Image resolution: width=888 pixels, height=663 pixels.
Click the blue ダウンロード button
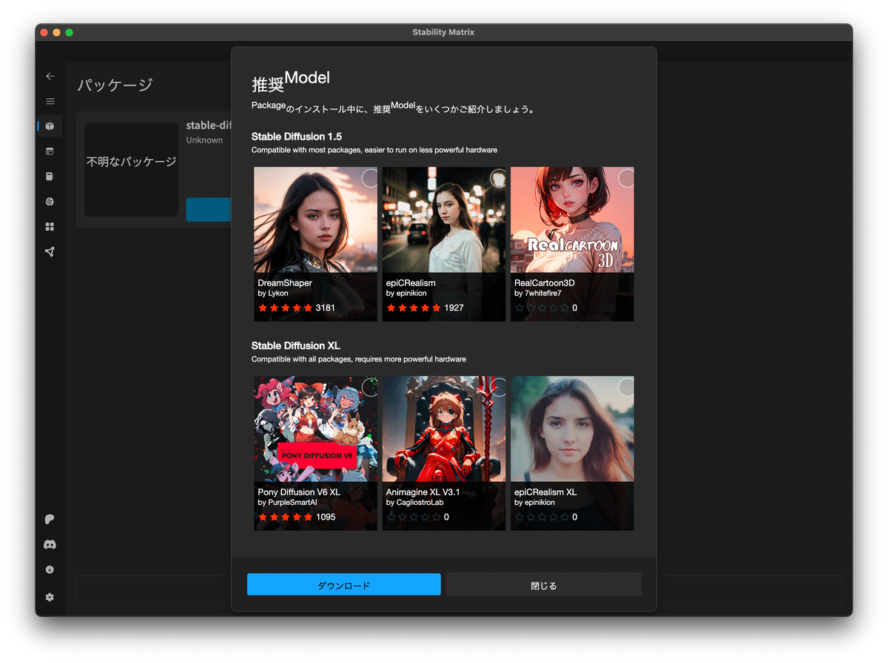tap(344, 585)
